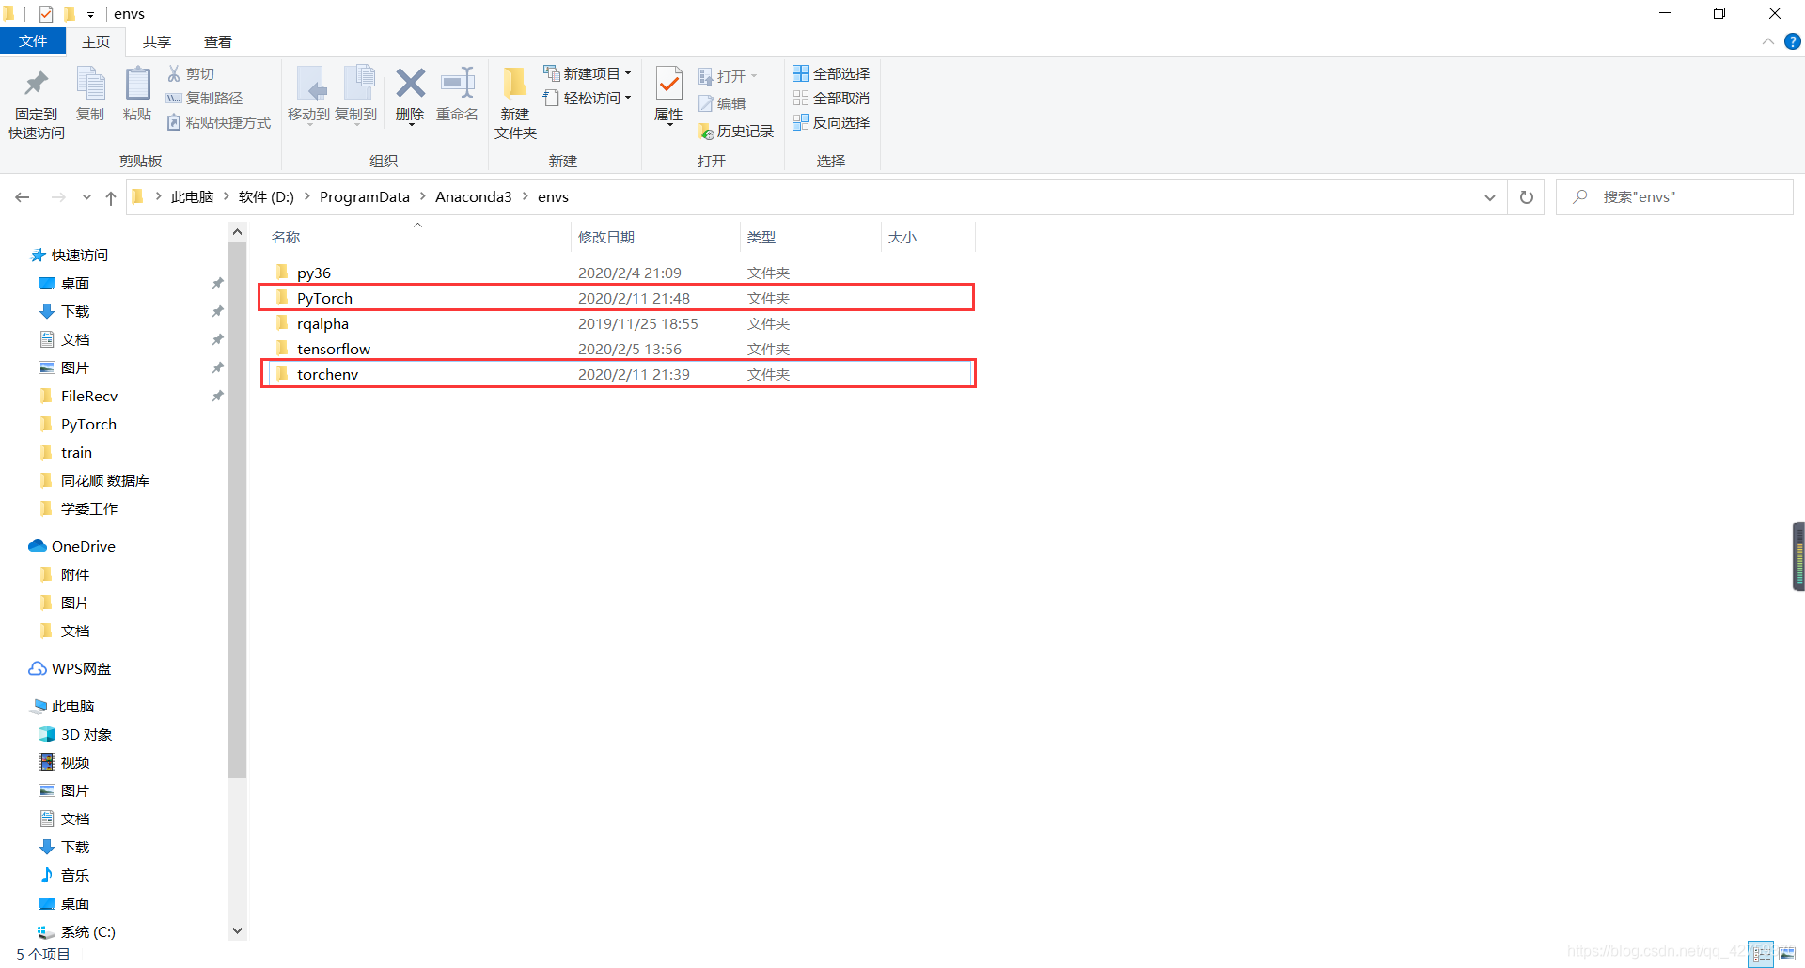Open History (历史记录)
The image size is (1805, 968).
point(736,132)
